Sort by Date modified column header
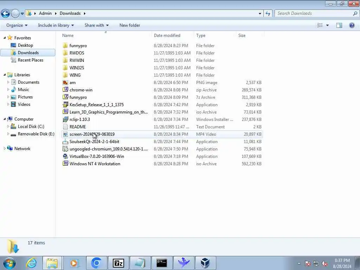The width and height of the screenshot is (360, 270). [167, 36]
